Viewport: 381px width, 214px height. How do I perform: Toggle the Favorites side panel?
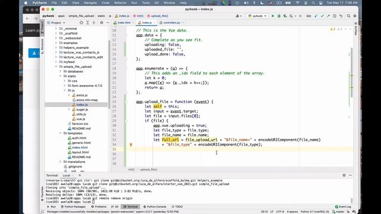click(x=42, y=193)
